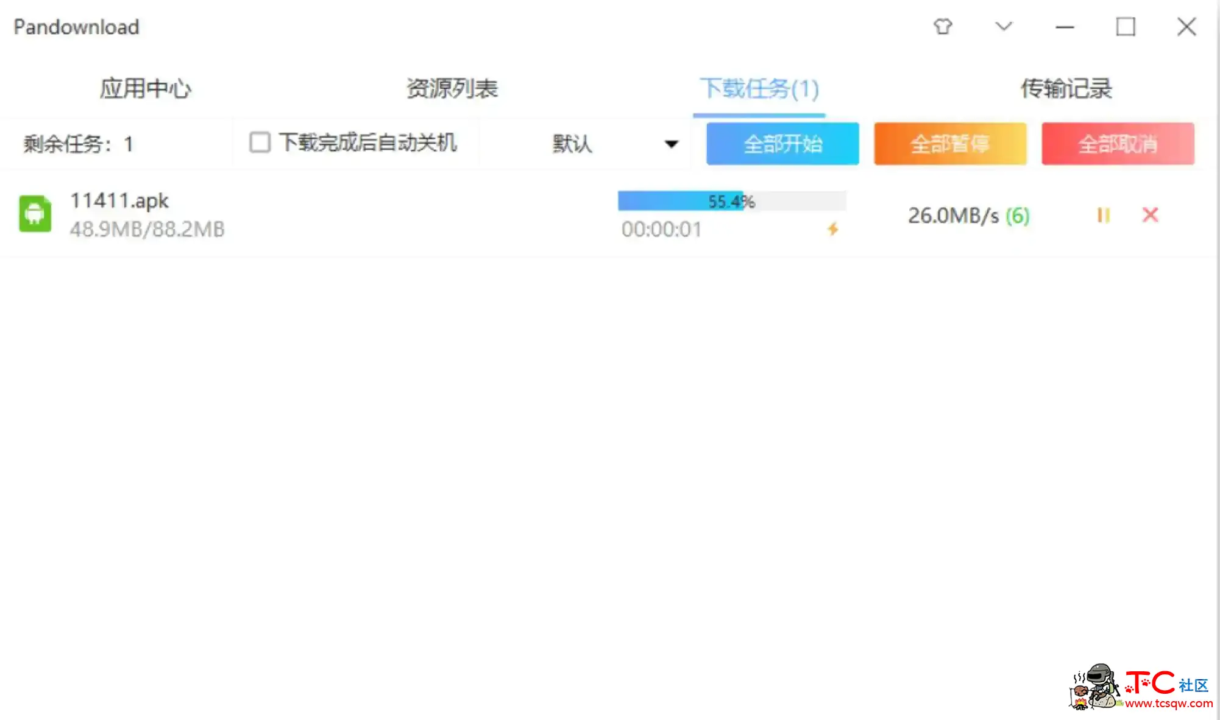Switch to the 应用中心 tab
This screenshot has width=1220, height=720.
coord(146,89)
